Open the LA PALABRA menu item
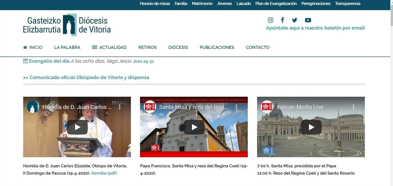 click(67, 47)
